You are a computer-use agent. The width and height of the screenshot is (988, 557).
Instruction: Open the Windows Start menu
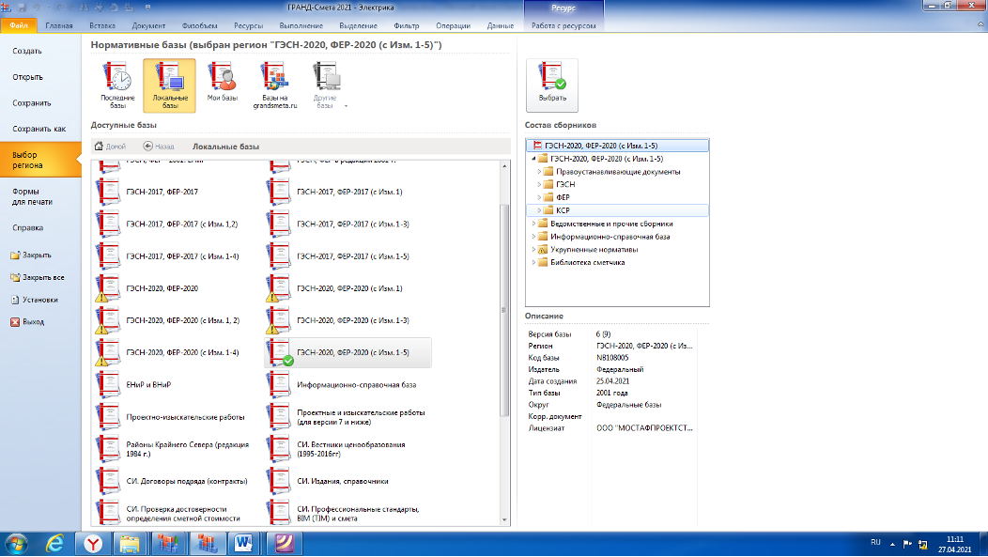tap(16, 543)
